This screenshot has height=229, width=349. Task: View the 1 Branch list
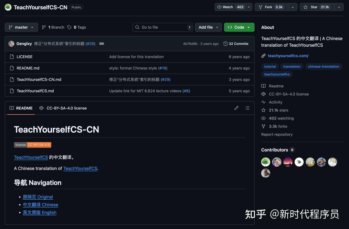pos(53,27)
